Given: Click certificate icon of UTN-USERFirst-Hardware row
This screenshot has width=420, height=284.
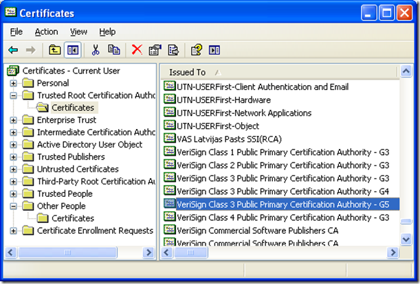Looking at the screenshot, I should (170, 99).
